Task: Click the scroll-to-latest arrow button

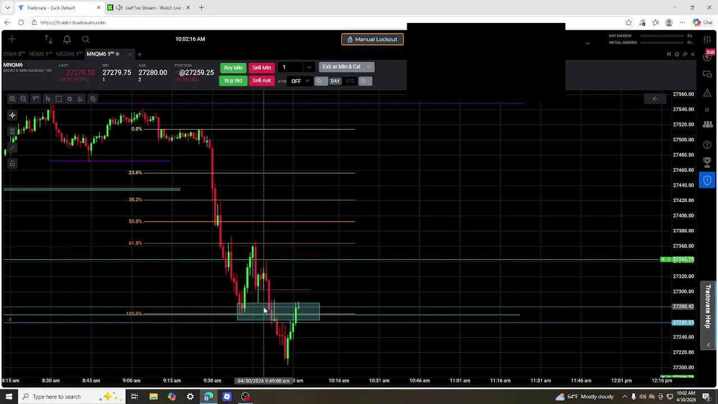Action: click(655, 99)
